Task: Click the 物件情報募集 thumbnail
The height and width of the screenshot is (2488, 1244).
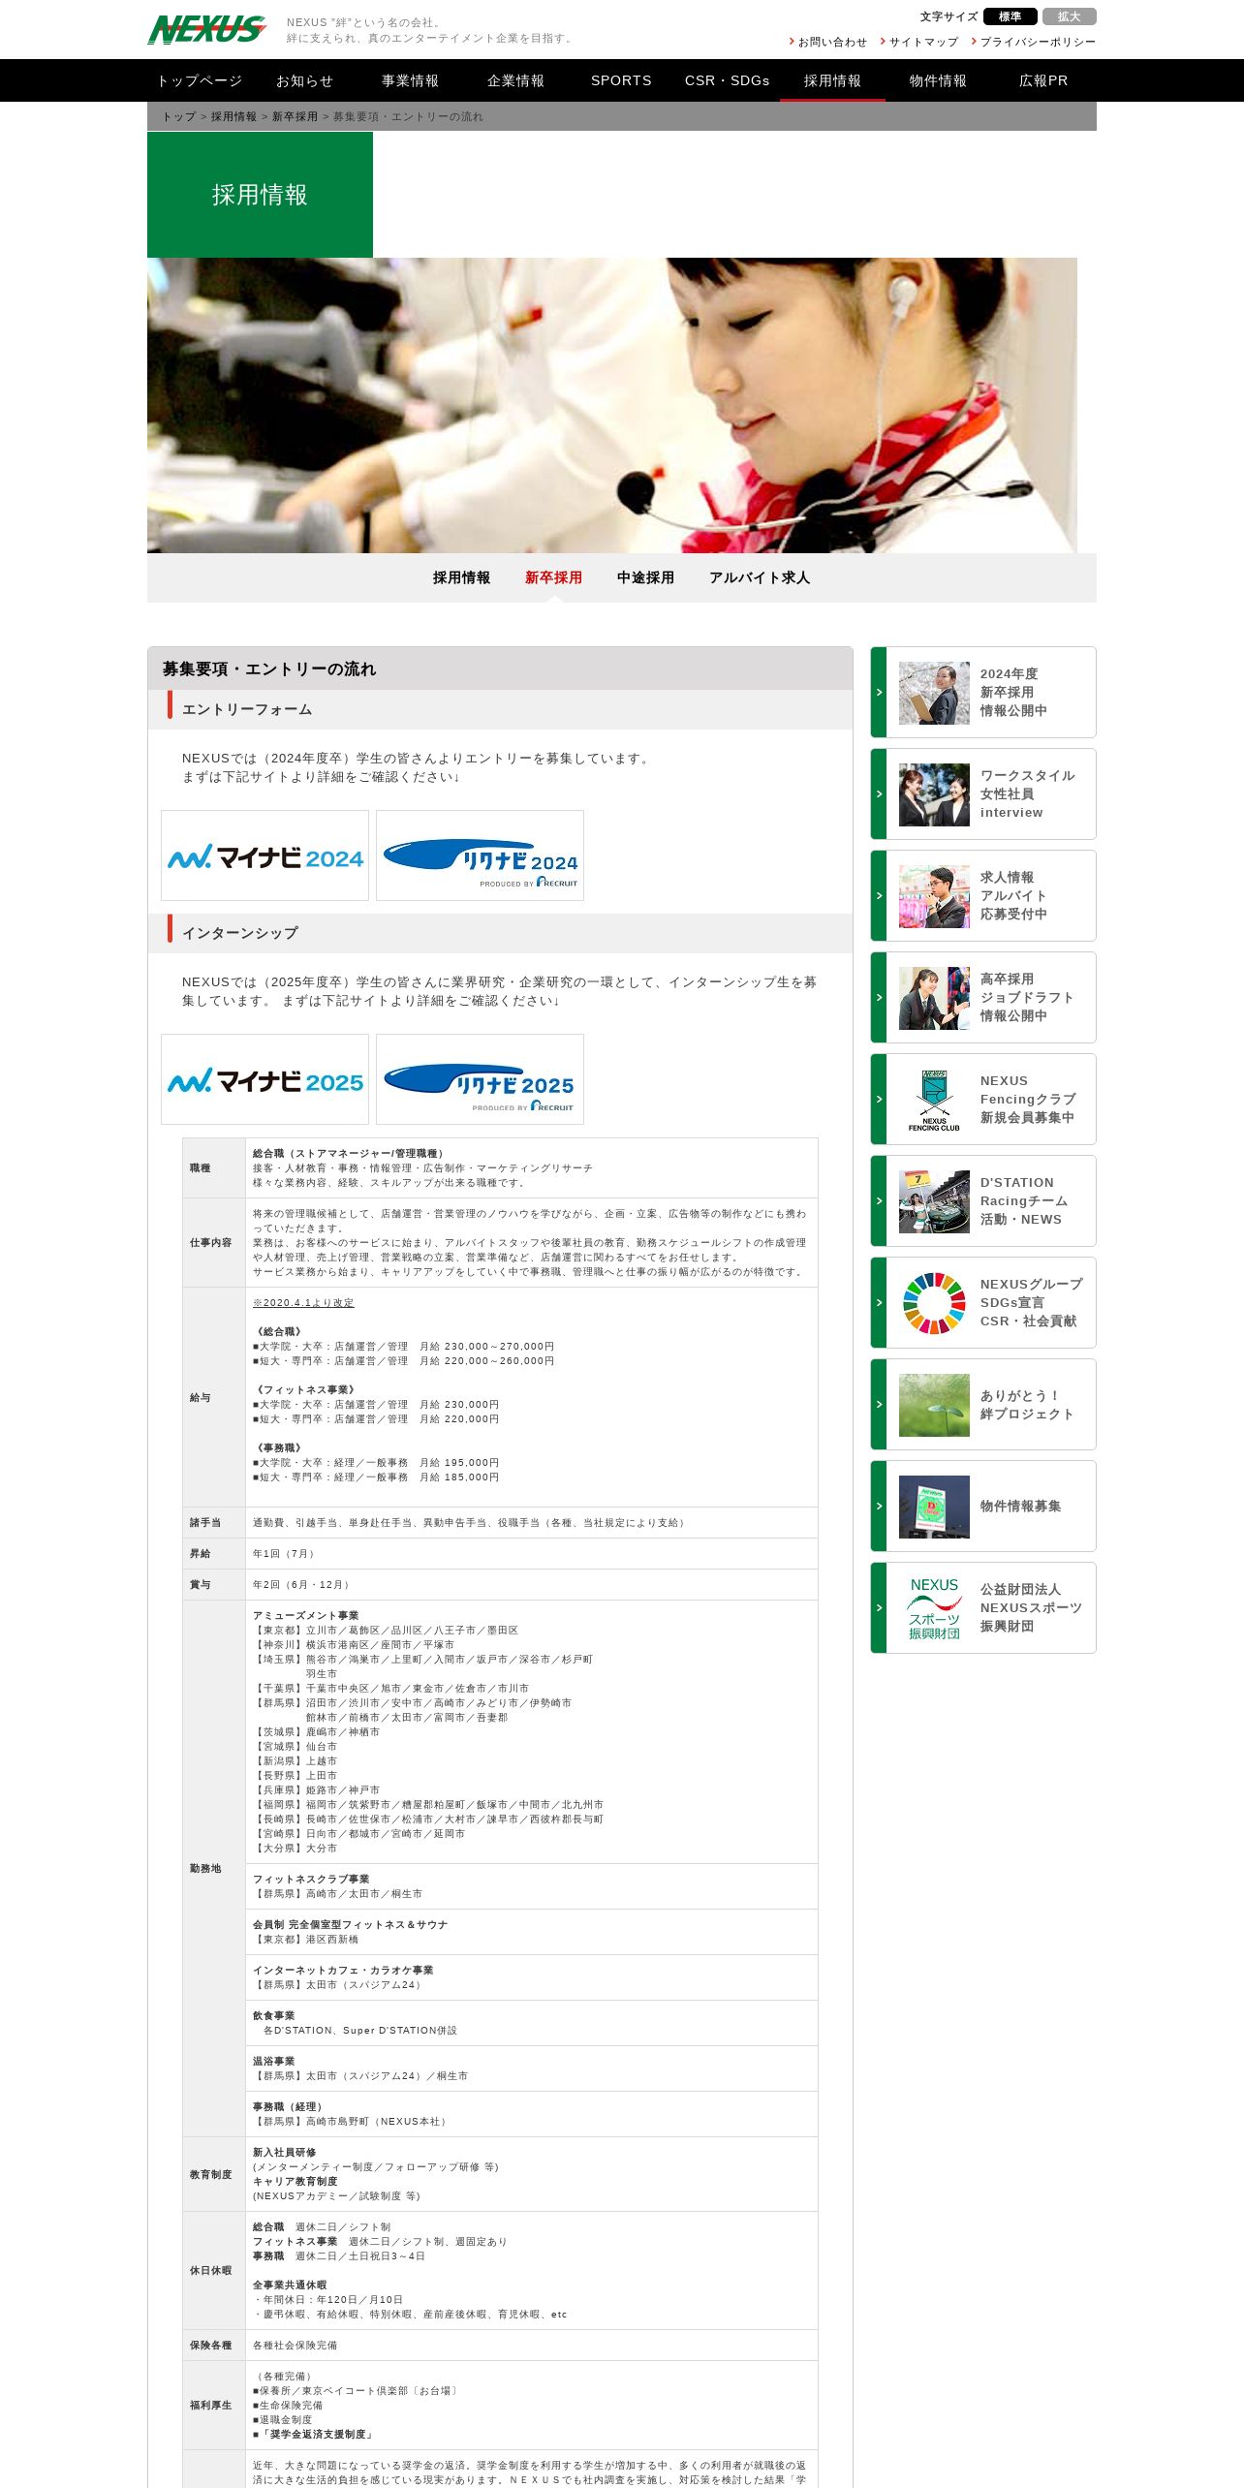Action: (x=934, y=1507)
